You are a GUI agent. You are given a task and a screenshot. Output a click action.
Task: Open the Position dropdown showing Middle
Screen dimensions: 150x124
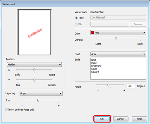[x=34, y=64]
